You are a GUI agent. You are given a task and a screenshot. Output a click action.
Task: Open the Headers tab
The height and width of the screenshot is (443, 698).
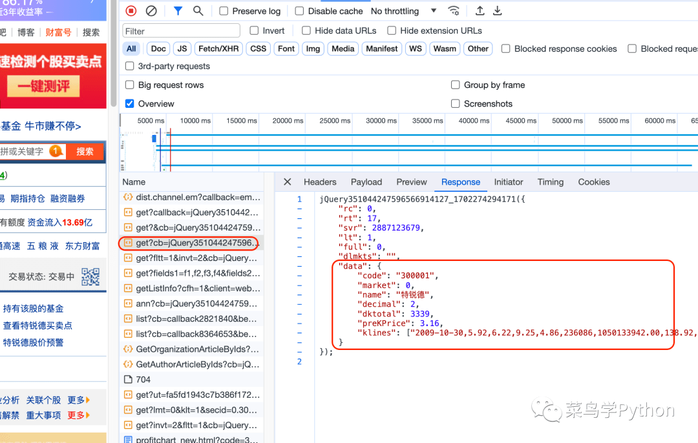click(x=320, y=182)
